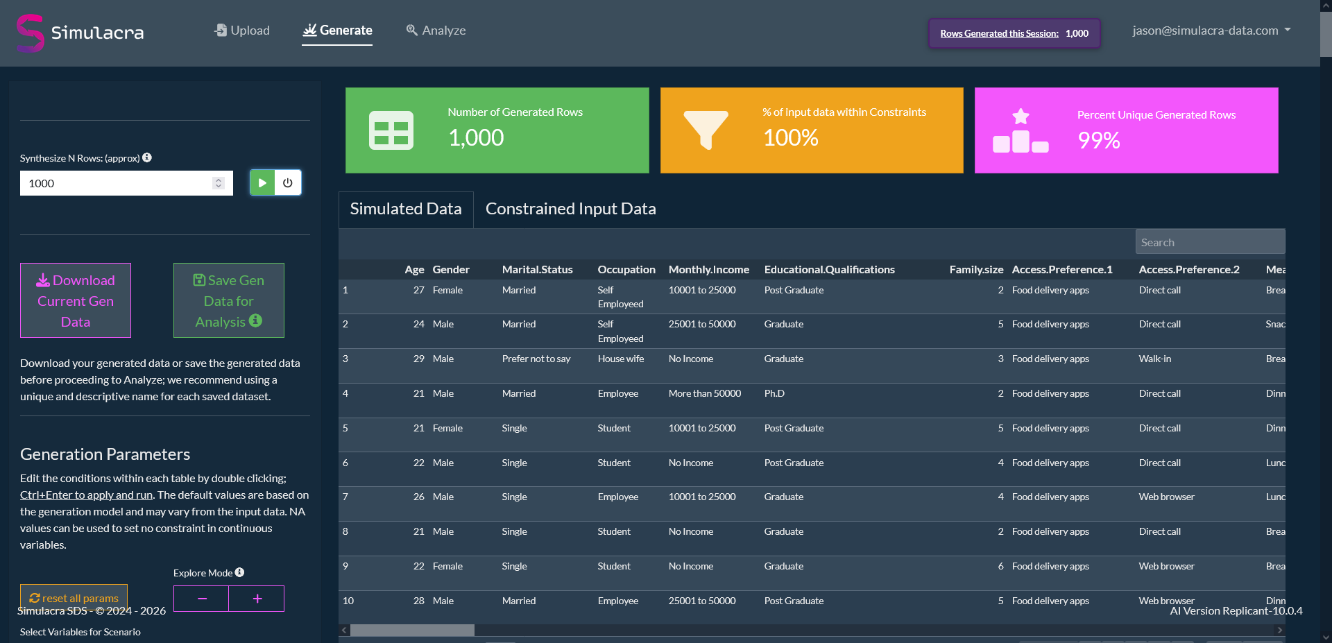Image resolution: width=1332 pixels, height=643 pixels.
Task: Click 'Web browser' cell in row 7
Action: coord(1166,497)
